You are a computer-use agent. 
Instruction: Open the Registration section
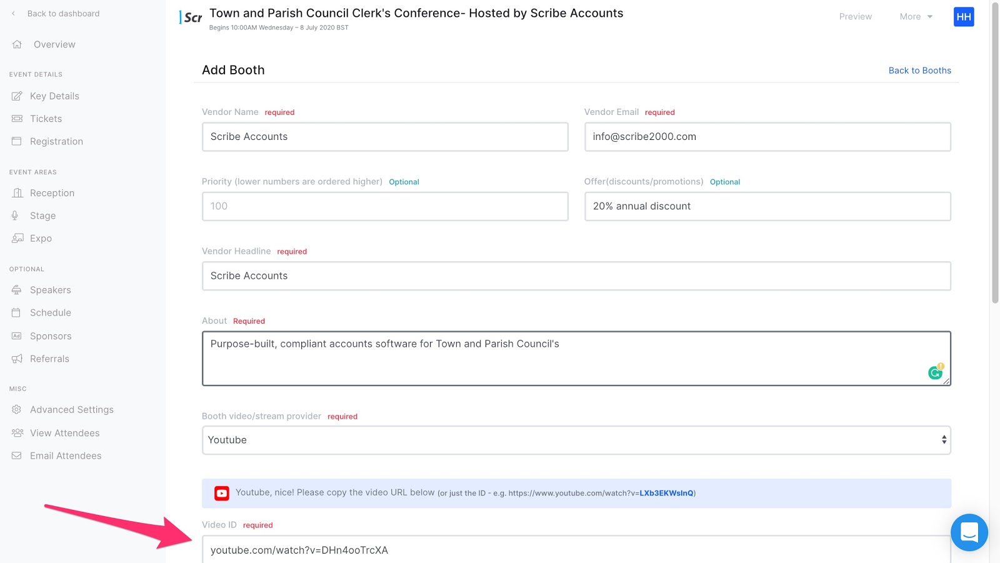tap(56, 141)
